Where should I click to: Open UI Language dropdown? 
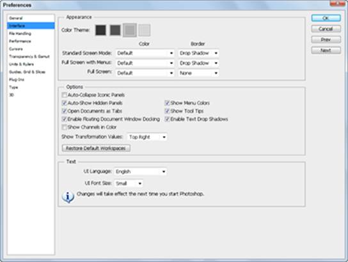point(141,171)
